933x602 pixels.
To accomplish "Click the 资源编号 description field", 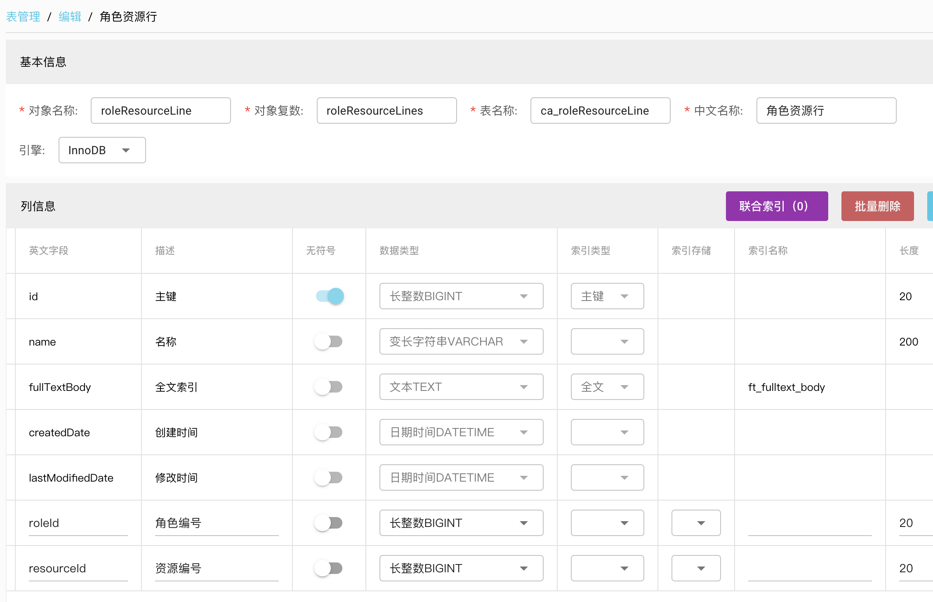I will coord(216,568).
